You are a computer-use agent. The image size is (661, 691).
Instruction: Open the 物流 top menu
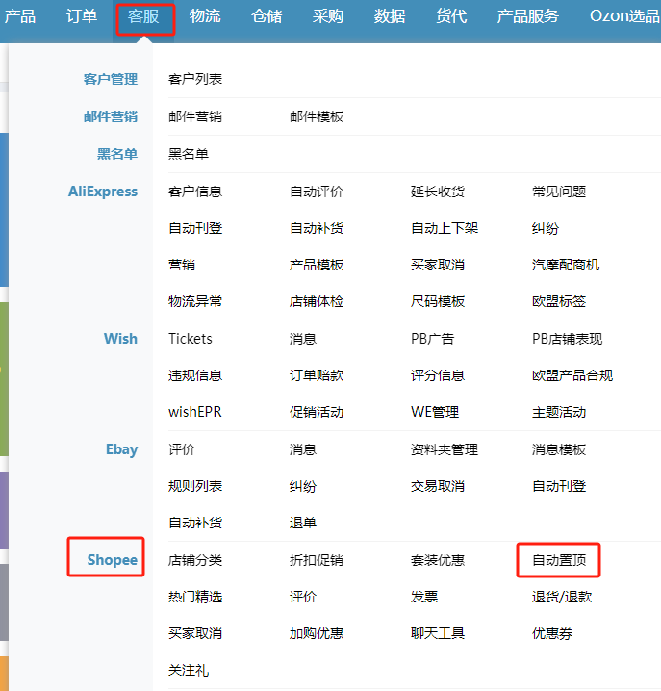coord(205,16)
